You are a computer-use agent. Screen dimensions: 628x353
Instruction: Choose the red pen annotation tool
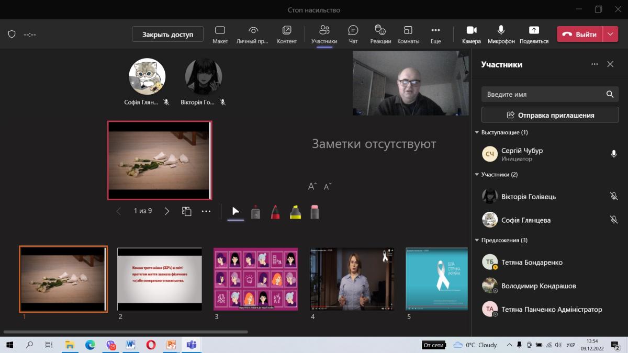point(275,212)
